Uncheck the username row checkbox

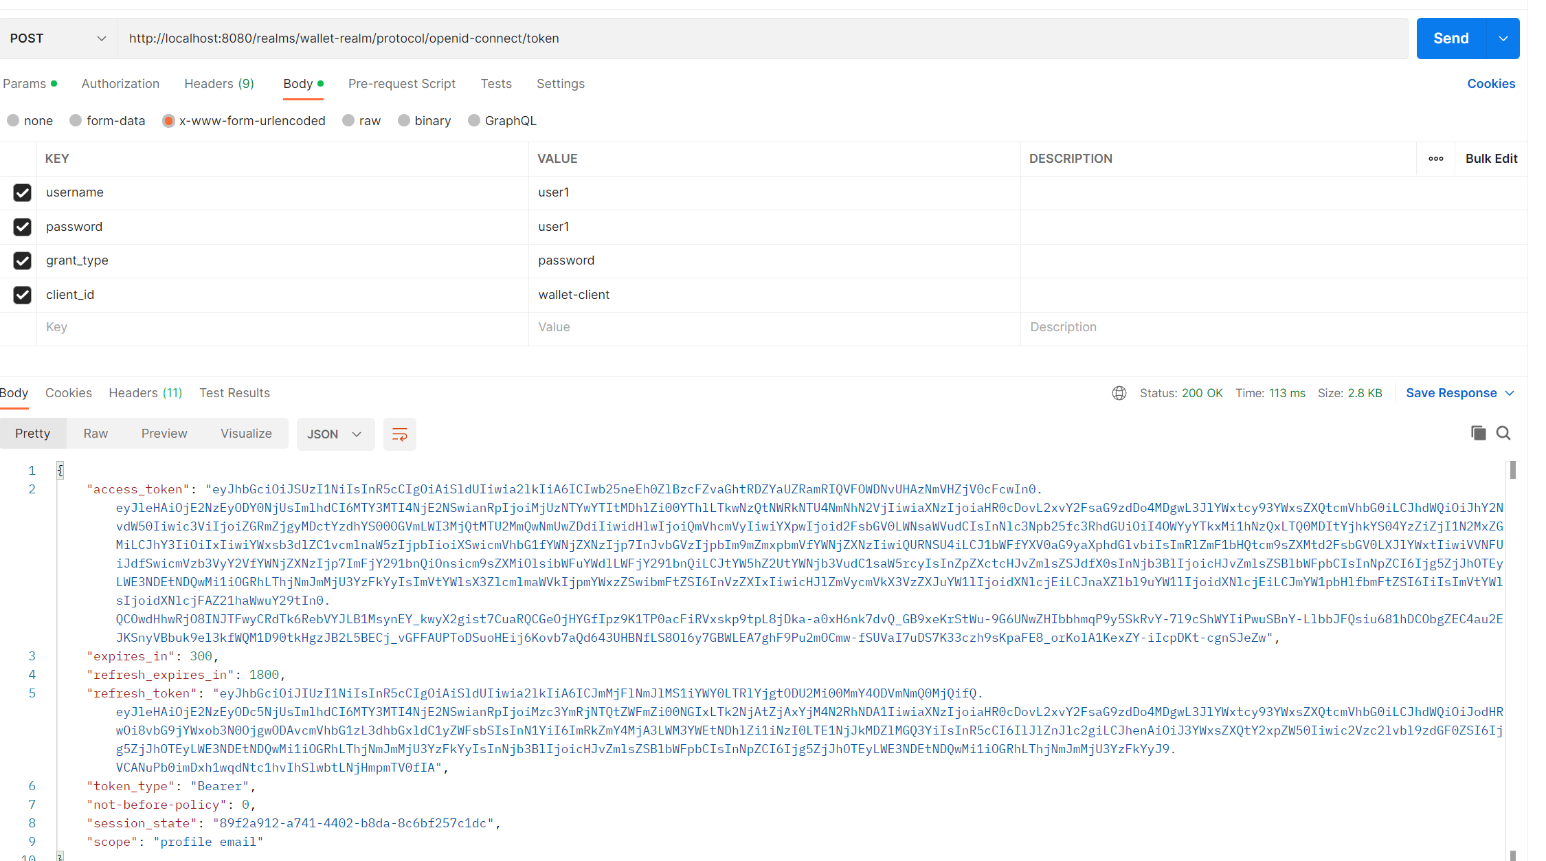tap(22, 192)
